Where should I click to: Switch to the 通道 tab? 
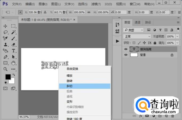(x=137, y=22)
